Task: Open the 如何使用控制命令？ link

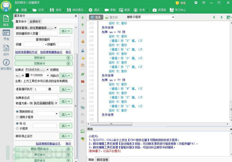Action: tap(48, 144)
